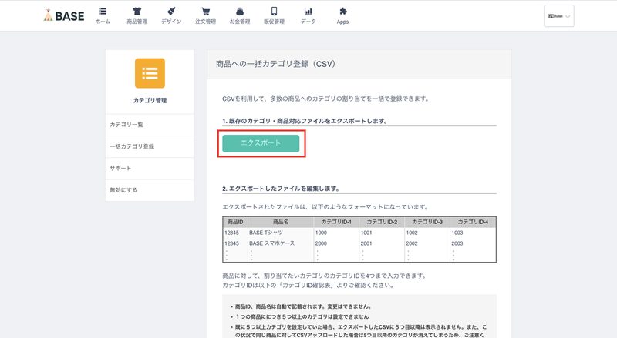Viewport: 617px width, 338px height.
Task: Click the orange カテゴリ管理 list icon
Action: [150, 73]
